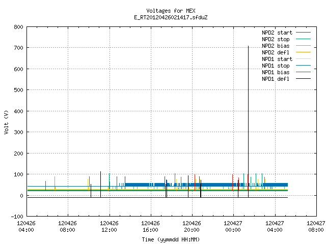326x244 pixels.
Task: Click the '120427 04:00' x-axis tick label
Action: point(275,227)
